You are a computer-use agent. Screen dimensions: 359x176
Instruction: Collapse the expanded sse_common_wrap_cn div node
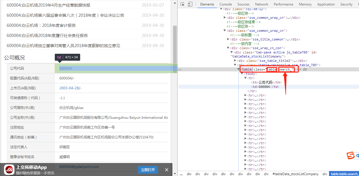click(x=225, y=31)
